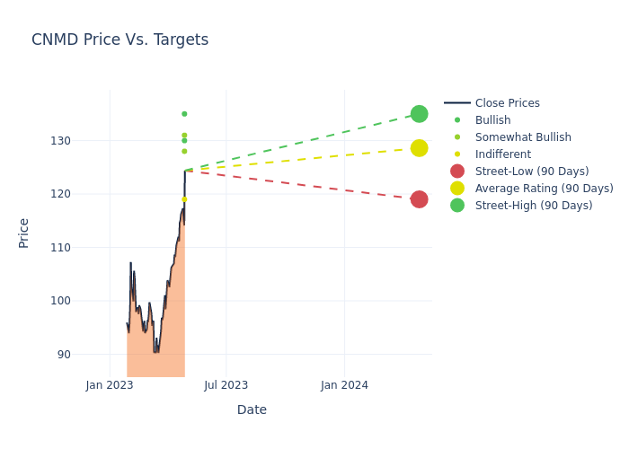
Task: Click the large yellow Average Rating marker on chart
Action: tap(419, 148)
